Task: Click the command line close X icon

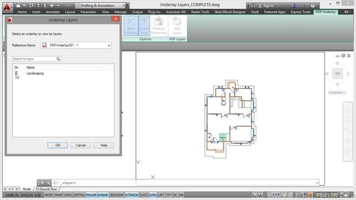Action: pos(42,183)
